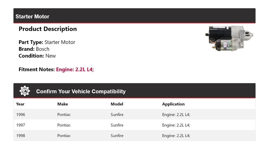This screenshot has width=269, height=149.
Task: Click Sunfire in the 1996 row
Action: tap(117, 115)
